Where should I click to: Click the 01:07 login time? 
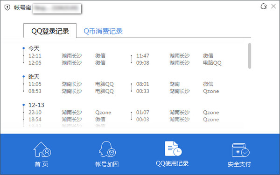click(143, 112)
